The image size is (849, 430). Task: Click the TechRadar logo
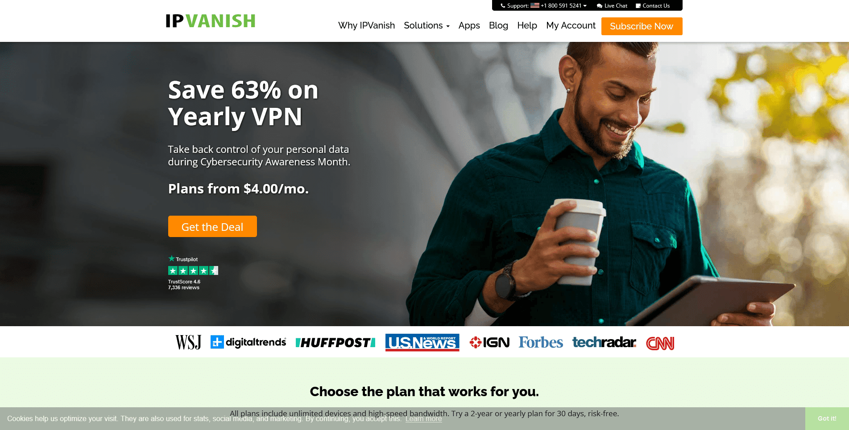[x=604, y=342]
